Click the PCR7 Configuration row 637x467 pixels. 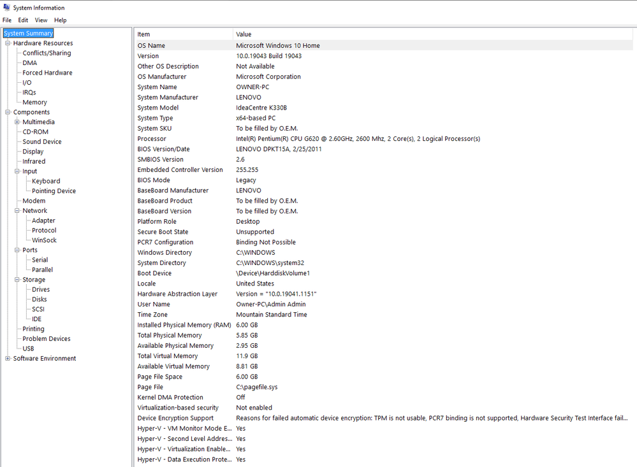click(383, 243)
